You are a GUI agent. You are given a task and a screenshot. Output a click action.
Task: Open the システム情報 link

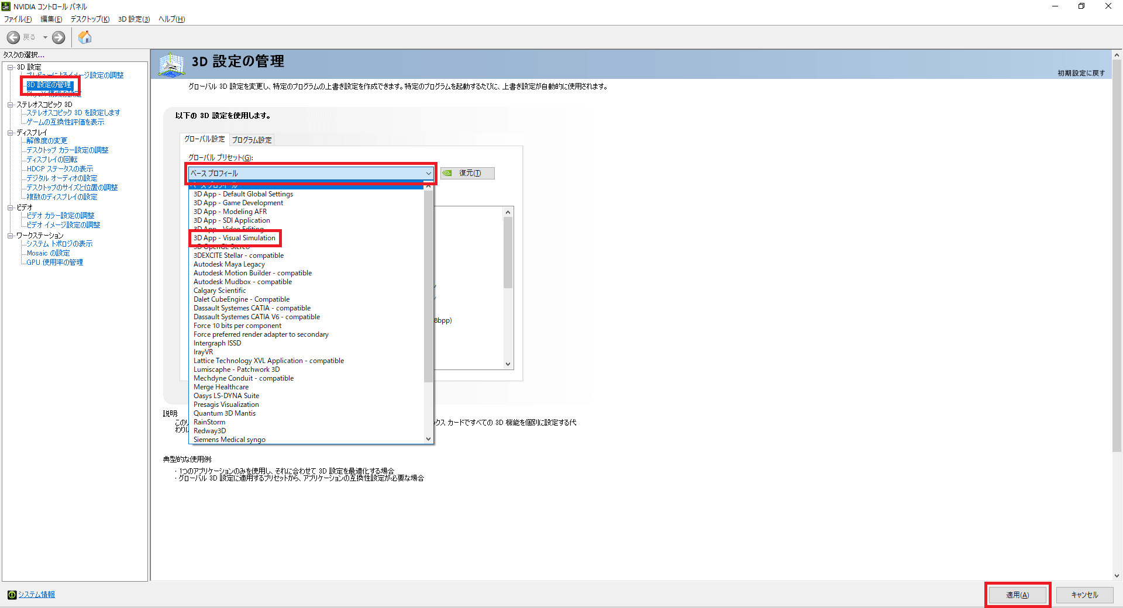pyautogui.click(x=36, y=595)
